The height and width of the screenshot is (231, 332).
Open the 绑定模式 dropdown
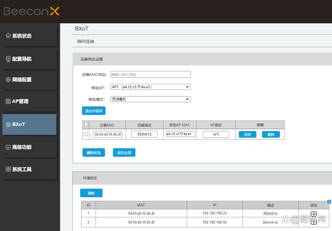150,99
